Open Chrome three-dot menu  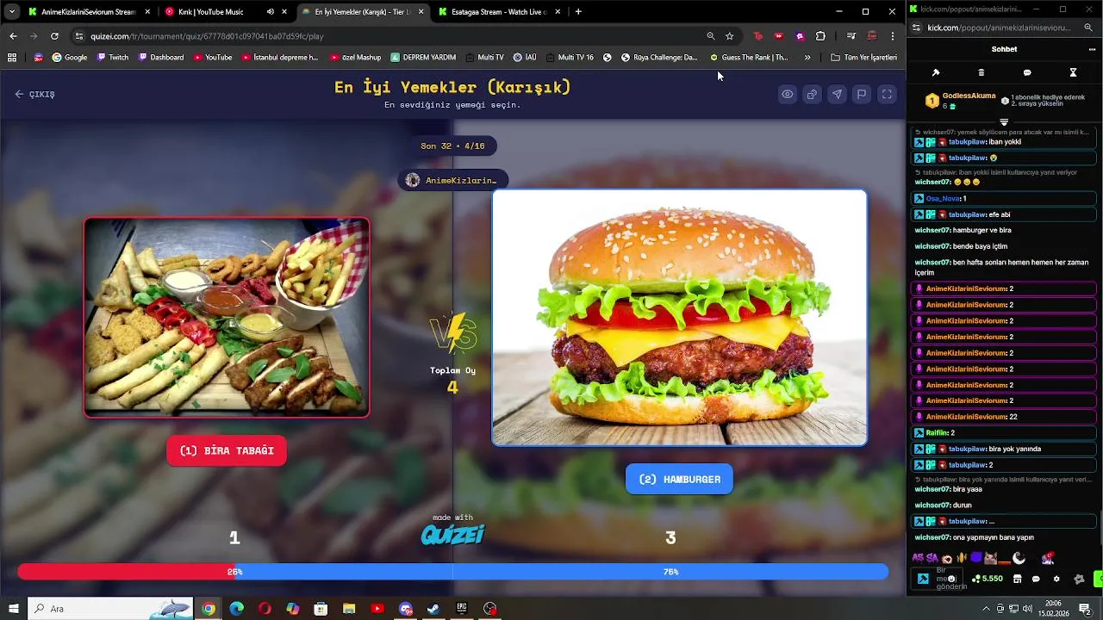893,36
